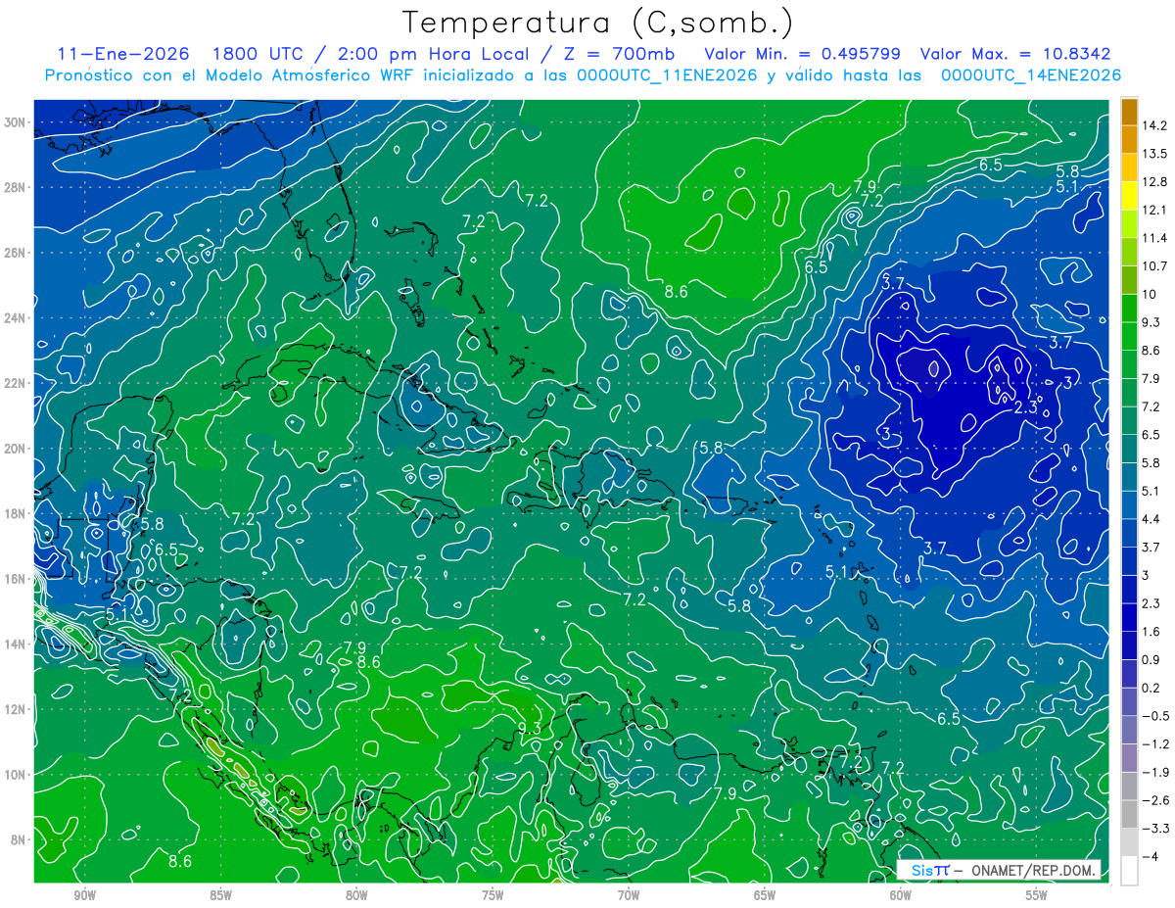Click the 22N latitude axis label
The width and height of the screenshot is (1175, 908).
(x=16, y=383)
